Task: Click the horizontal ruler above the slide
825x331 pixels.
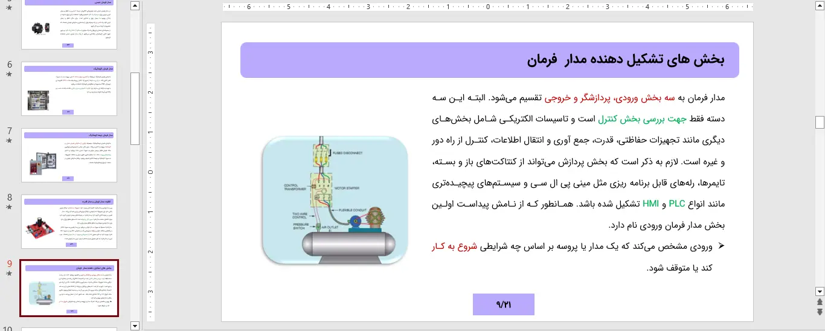Action: (x=487, y=7)
